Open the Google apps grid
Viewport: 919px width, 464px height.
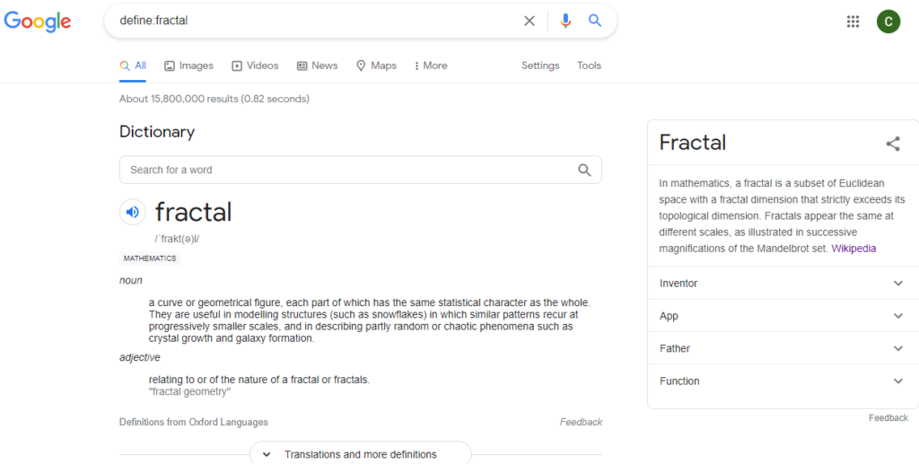[x=853, y=22]
